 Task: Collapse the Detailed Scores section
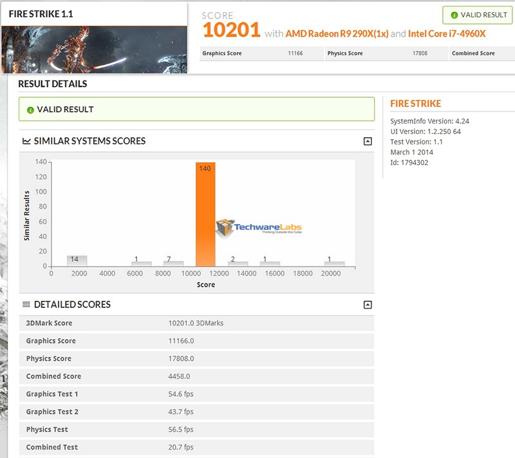click(x=368, y=305)
